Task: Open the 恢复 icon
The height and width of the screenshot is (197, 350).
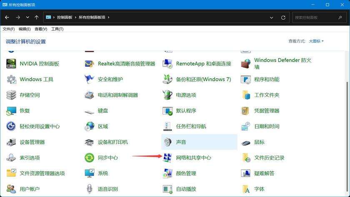Action: [11, 111]
